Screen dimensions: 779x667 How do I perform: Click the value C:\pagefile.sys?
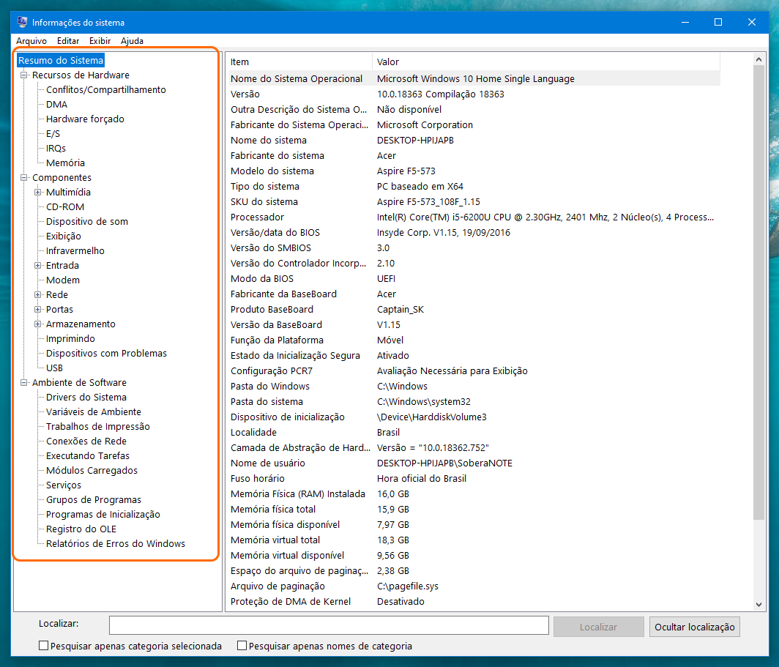point(407,586)
